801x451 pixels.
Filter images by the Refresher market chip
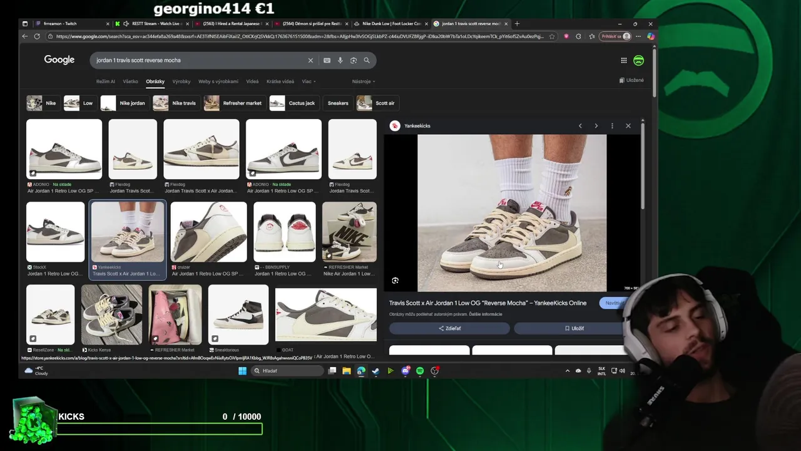point(234,103)
